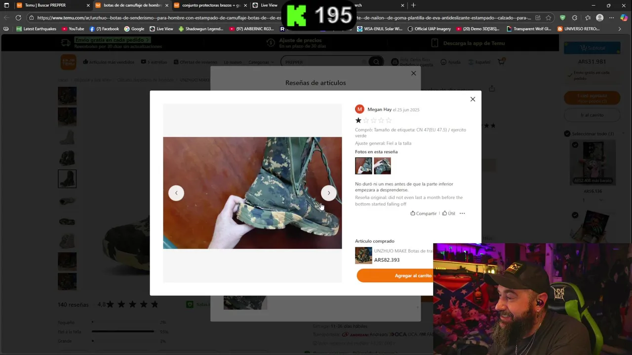Click the Temu logo on the page
Image resolution: width=632 pixels, height=355 pixels.
[x=68, y=62]
